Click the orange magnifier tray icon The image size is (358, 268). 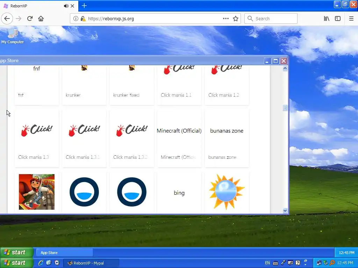pyautogui.click(x=332, y=263)
